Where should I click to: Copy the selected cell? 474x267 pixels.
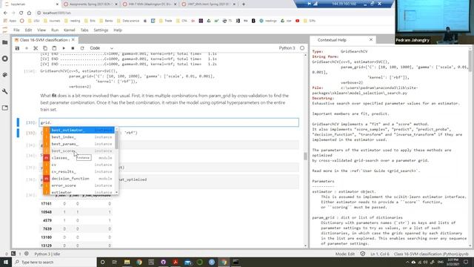coord(45,48)
